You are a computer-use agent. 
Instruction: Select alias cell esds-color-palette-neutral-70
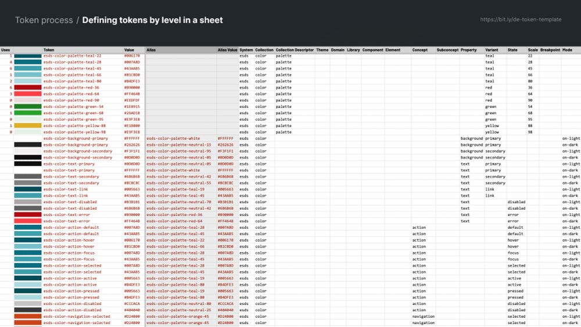(178, 202)
